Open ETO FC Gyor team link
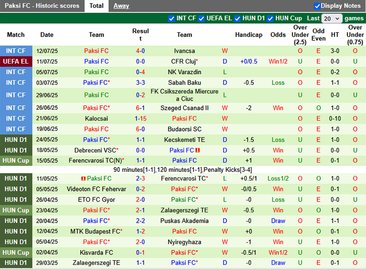 point(96,200)
